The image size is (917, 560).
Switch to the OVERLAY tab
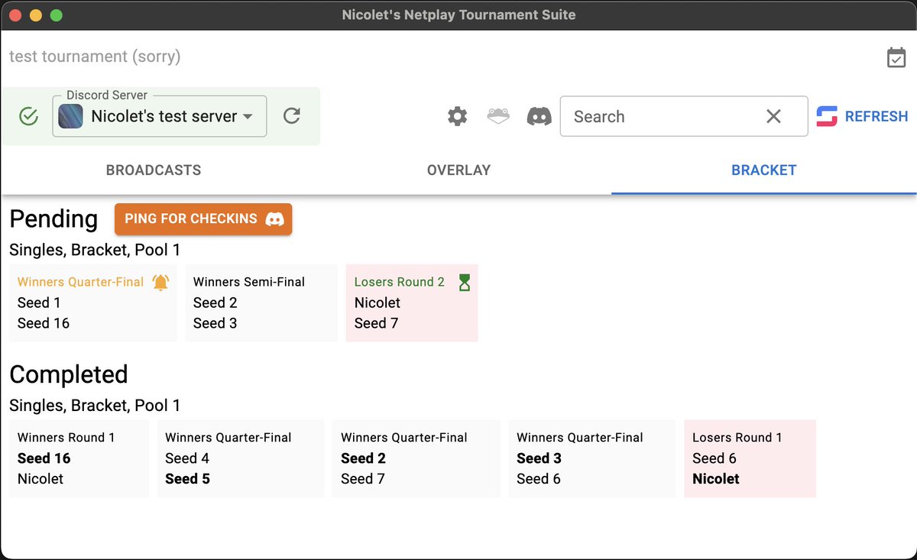[x=458, y=170]
